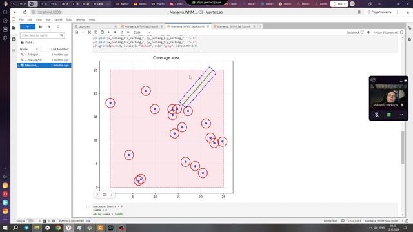
Task: Switch to the Manaeva_WNM_lab1.ipynb tab
Action: click(234, 26)
